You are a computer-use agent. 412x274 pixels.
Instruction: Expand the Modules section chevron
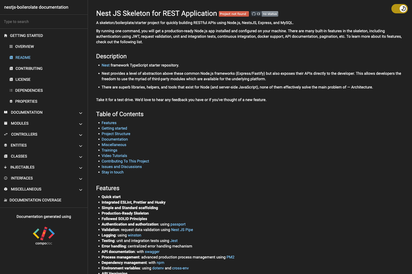point(81,124)
